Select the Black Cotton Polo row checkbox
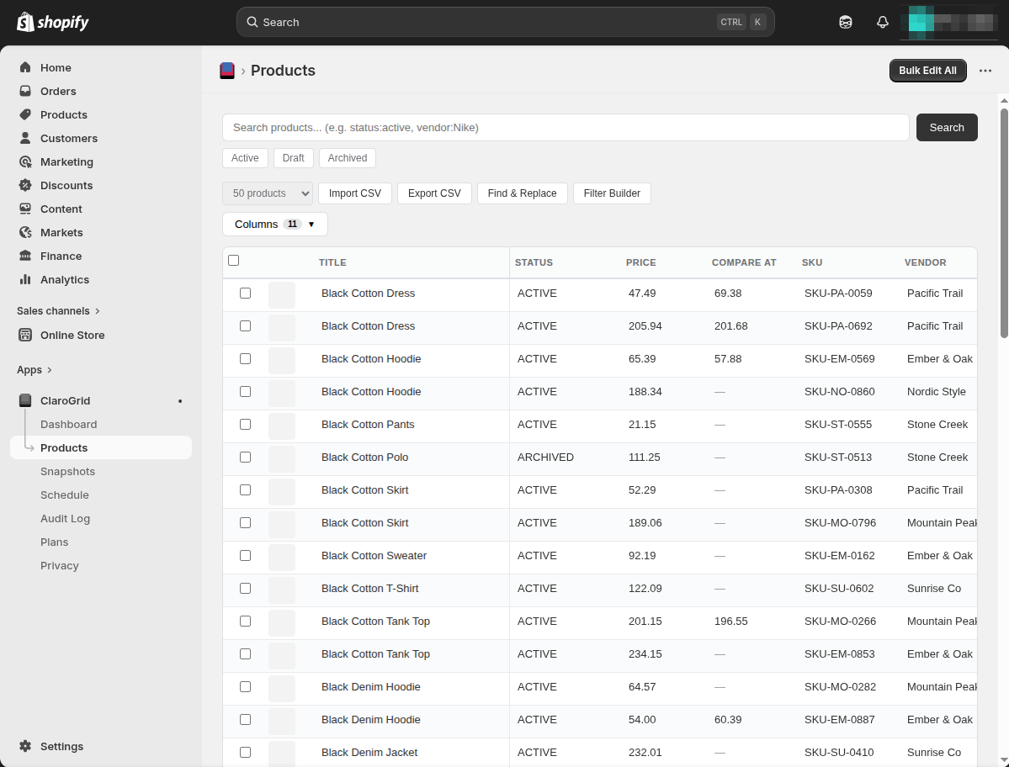The width and height of the screenshot is (1009, 767). coord(245,457)
